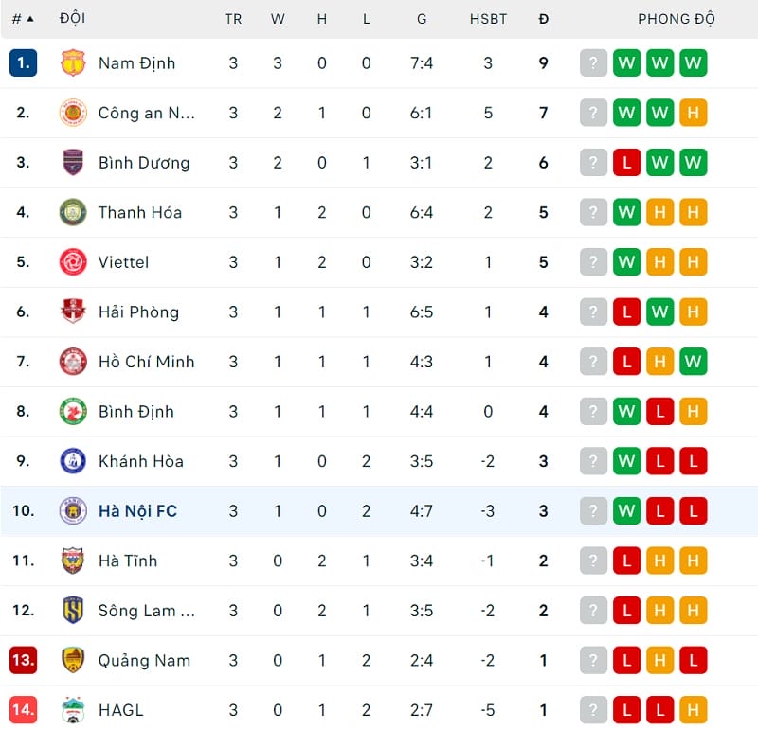
Task: Click the Bình Dương team badge
Action: pyautogui.click(x=73, y=163)
